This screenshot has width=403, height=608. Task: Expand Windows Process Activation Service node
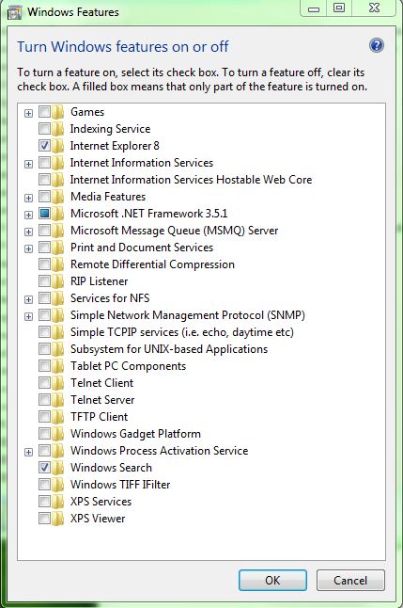pos(28,452)
